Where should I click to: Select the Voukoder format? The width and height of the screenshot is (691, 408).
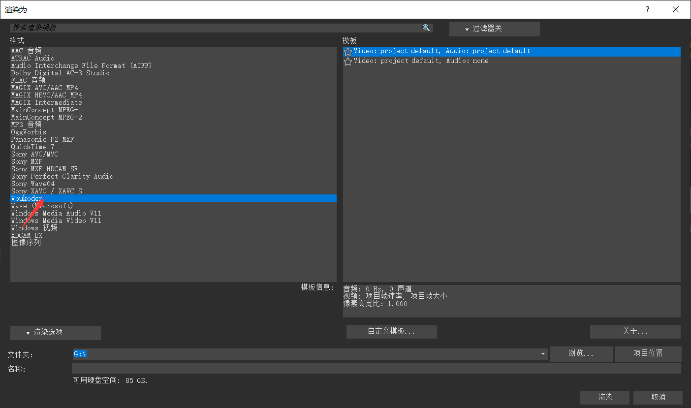pyautogui.click(x=173, y=198)
